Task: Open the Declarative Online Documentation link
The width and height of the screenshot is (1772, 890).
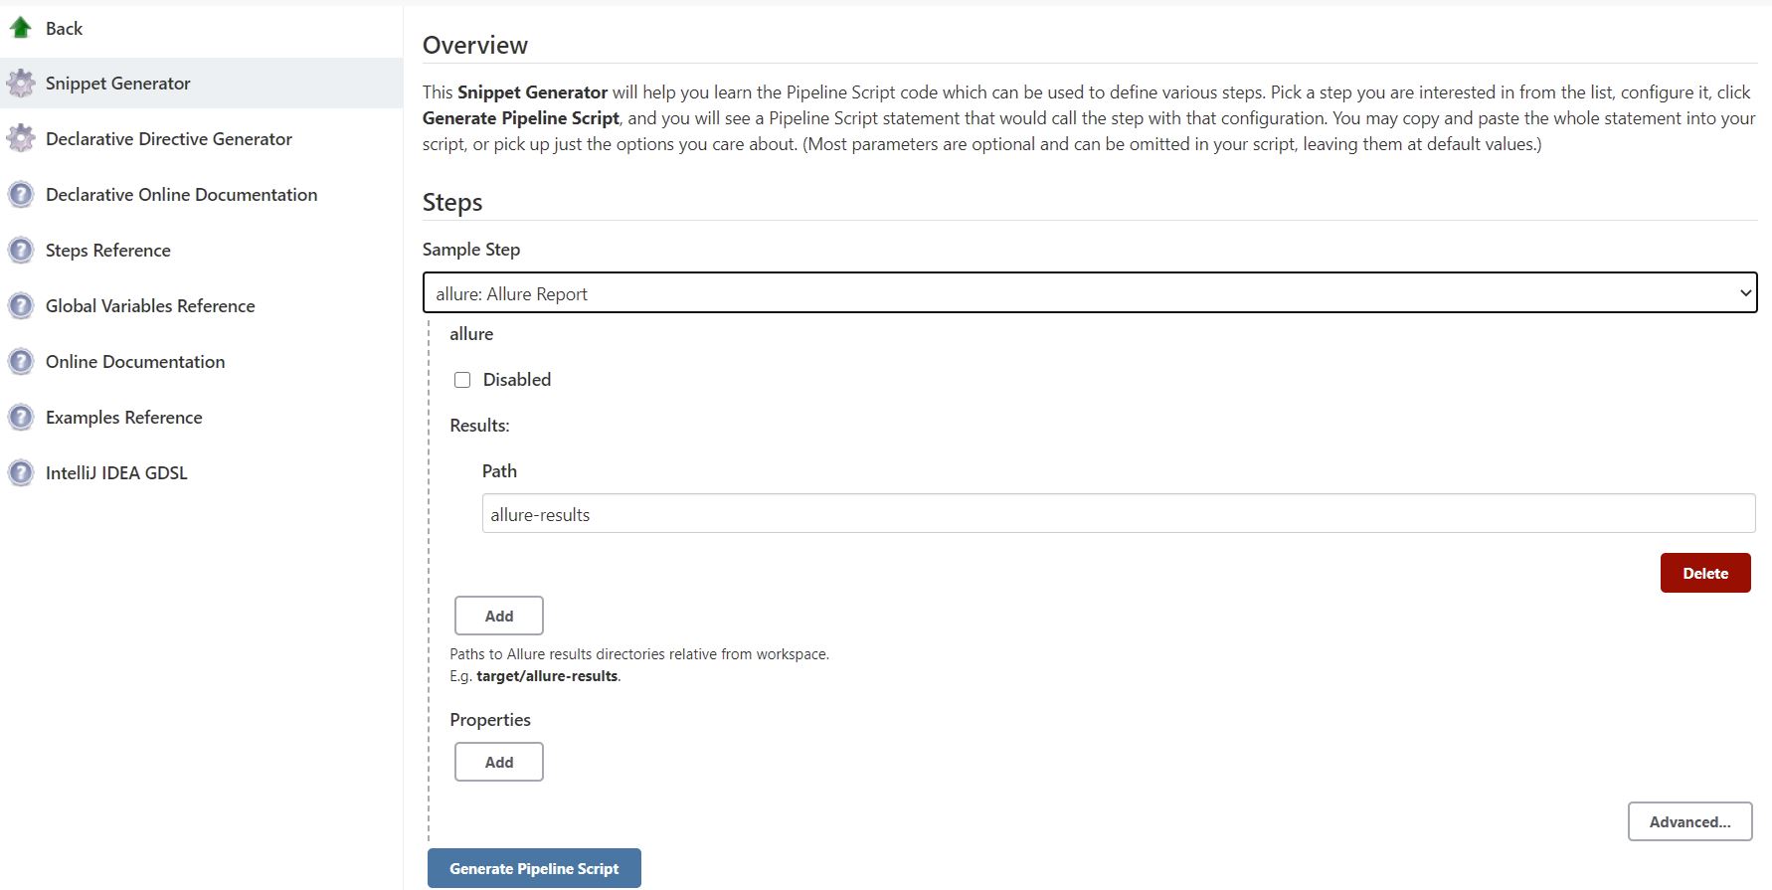Action: [180, 194]
